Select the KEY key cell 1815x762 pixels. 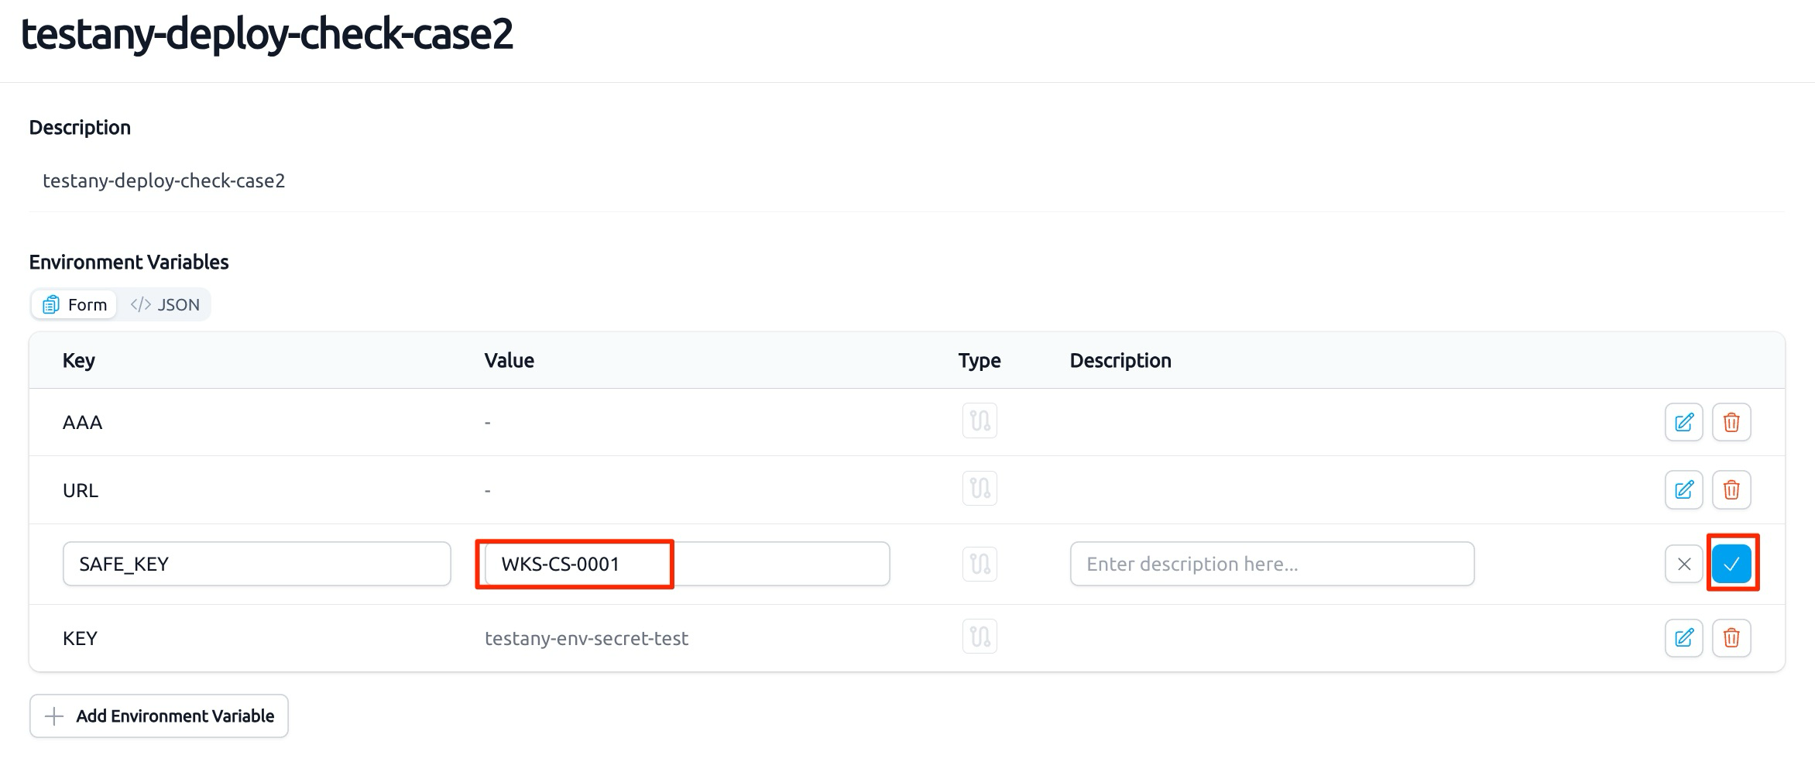coord(80,638)
